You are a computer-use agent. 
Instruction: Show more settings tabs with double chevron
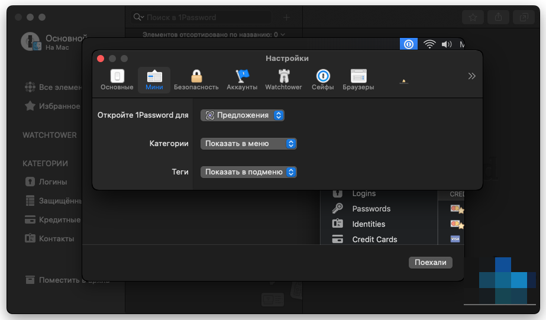471,76
